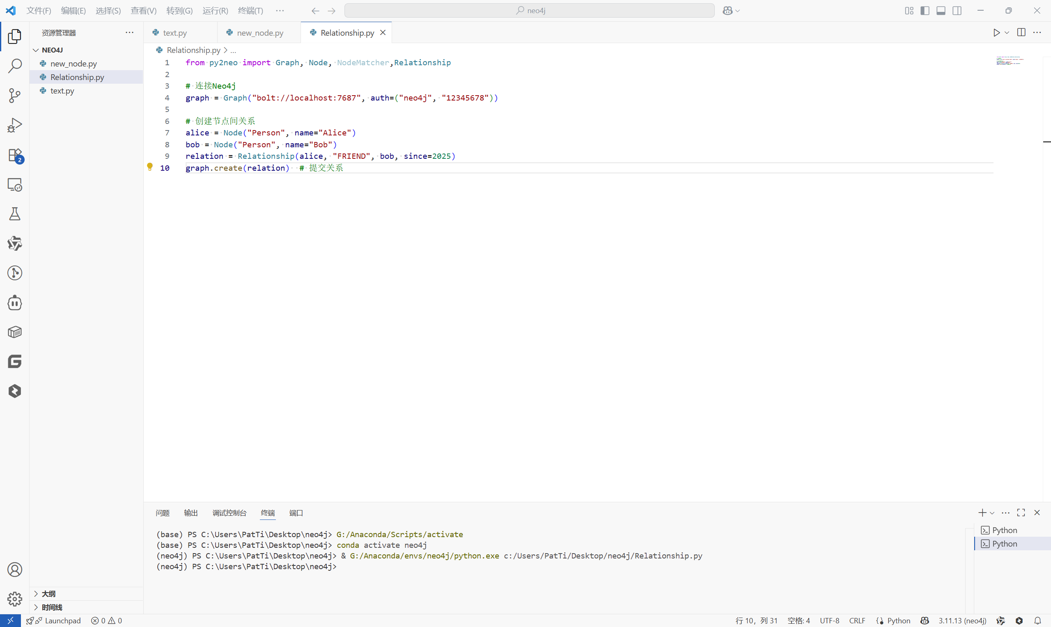
Task: Click 行 10, 列 31 cursor position
Action: pyautogui.click(x=756, y=620)
